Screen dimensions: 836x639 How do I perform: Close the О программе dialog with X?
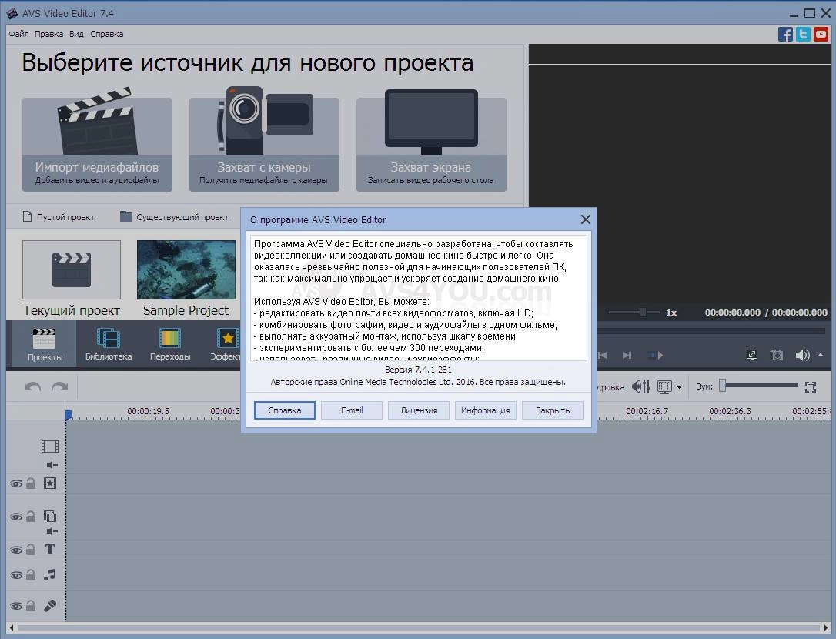(x=585, y=219)
